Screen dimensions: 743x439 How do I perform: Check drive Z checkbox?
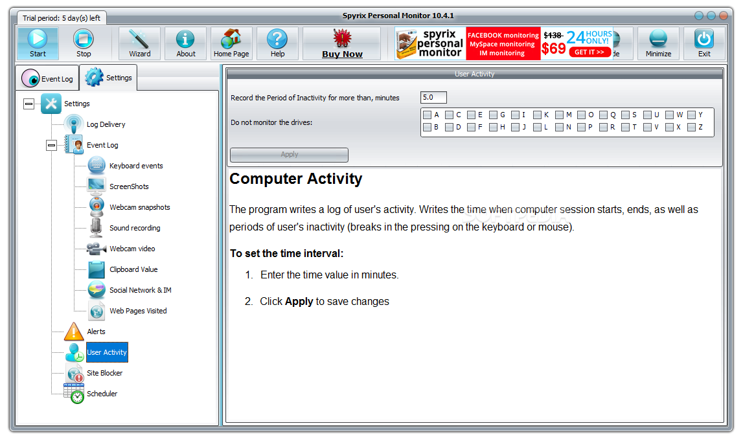click(x=691, y=127)
